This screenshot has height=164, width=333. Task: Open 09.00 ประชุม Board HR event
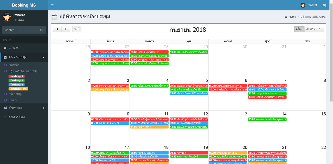pos(189,93)
